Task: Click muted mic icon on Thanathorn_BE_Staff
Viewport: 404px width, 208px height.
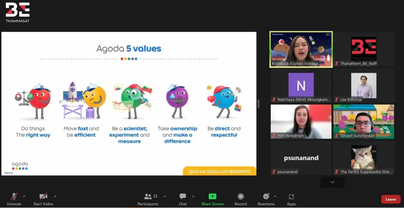Action: tap(337, 64)
